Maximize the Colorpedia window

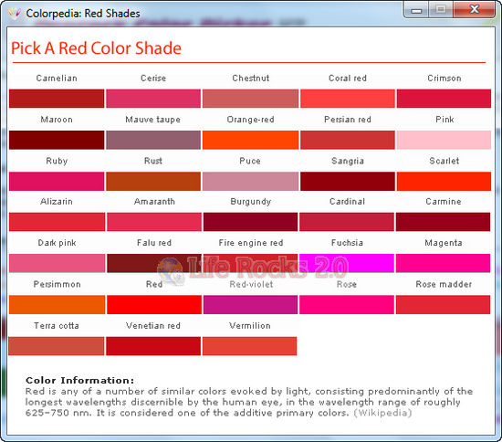tap(441, 10)
